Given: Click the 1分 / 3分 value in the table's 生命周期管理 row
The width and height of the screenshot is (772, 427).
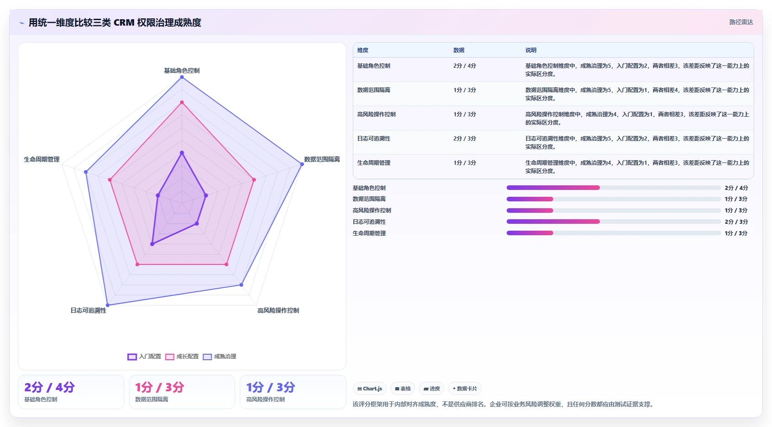Looking at the screenshot, I should [x=465, y=163].
